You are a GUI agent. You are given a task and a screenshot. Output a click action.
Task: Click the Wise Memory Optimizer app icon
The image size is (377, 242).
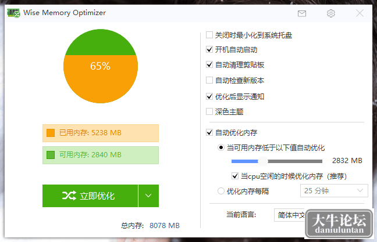point(13,13)
